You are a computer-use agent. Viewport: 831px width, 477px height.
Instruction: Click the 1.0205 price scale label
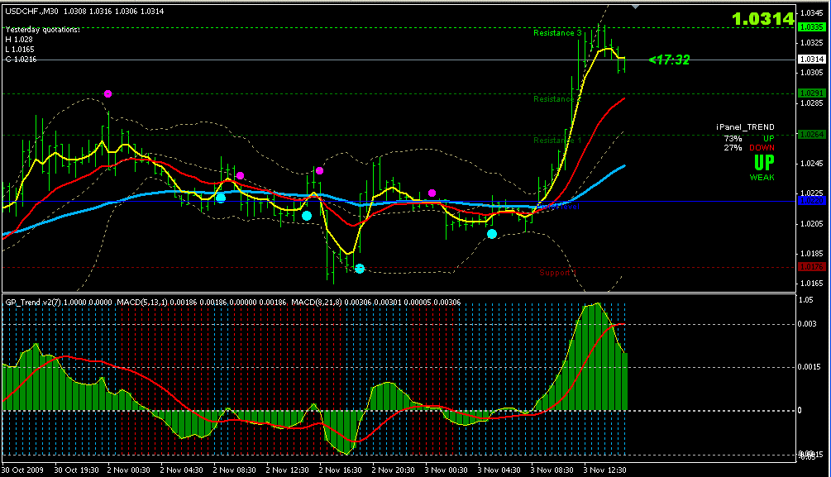[x=812, y=224]
